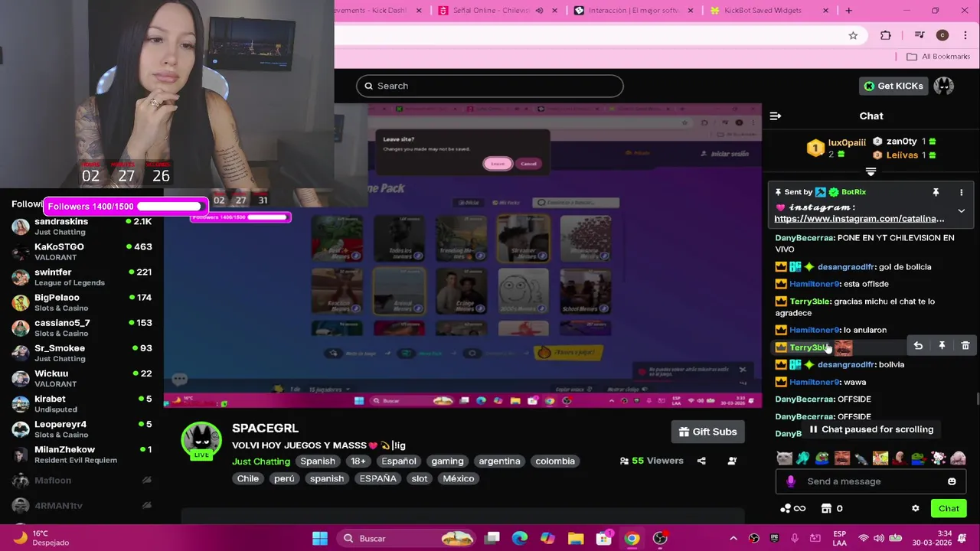Open OBS Studio from taskbar
The width and height of the screenshot is (980, 551).
tap(660, 538)
